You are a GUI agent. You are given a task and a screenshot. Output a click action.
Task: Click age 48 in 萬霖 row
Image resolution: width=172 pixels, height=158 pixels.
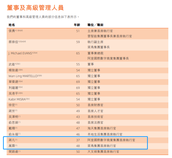[78, 146]
